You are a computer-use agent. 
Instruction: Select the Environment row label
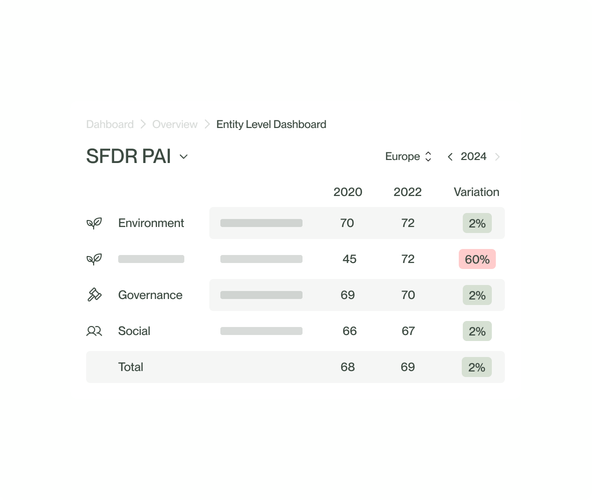[x=151, y=223]
